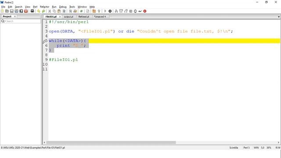Close the file using the red X toolbar icon
This screenshot has width=281, height=158.
26,11
